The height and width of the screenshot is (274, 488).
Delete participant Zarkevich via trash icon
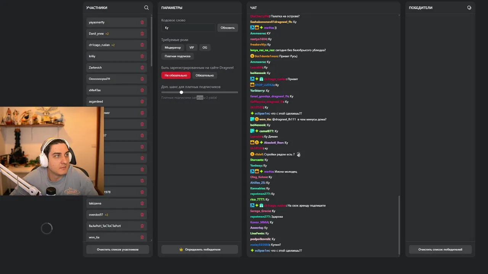click(142, 68)
